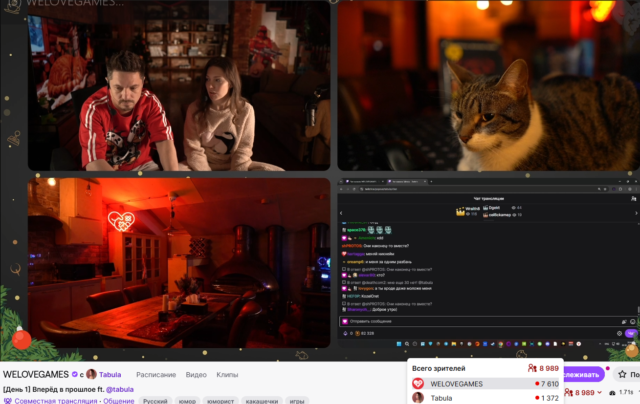The image size is (640, 404).
Task: Open channel points balance 82 328
Action: pyautogui.click(x=364, y=333)
